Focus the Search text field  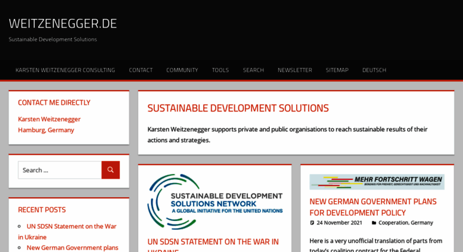(60, 170)
